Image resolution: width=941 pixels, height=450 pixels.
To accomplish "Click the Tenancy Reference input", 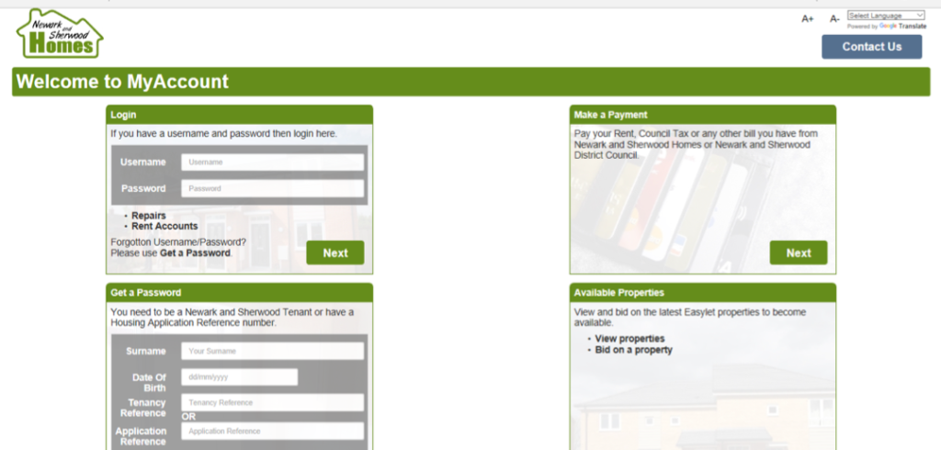I will point(272,402).
